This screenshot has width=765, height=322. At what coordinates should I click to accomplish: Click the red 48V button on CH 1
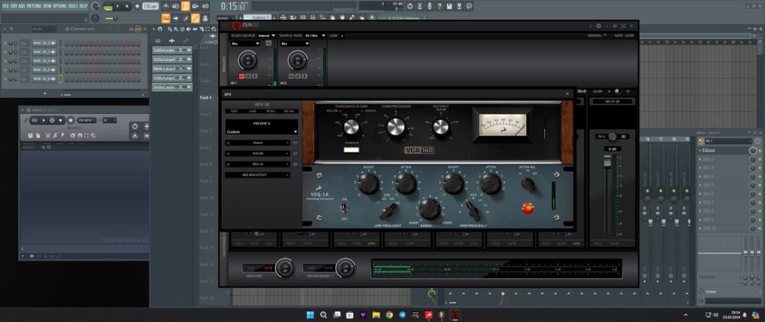click(241, 76)
